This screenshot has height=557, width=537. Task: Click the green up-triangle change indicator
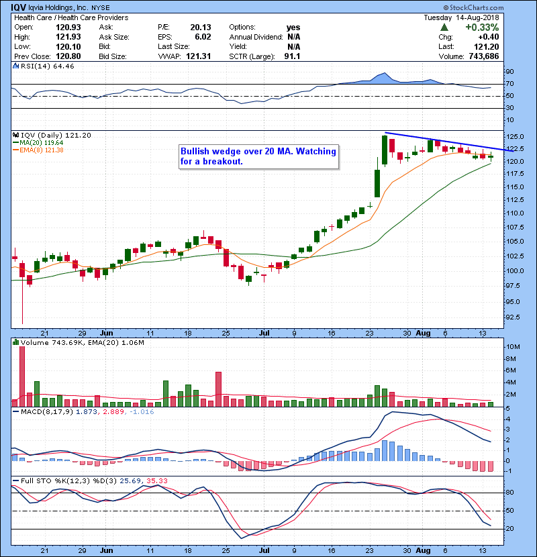(x=444, y=27)
